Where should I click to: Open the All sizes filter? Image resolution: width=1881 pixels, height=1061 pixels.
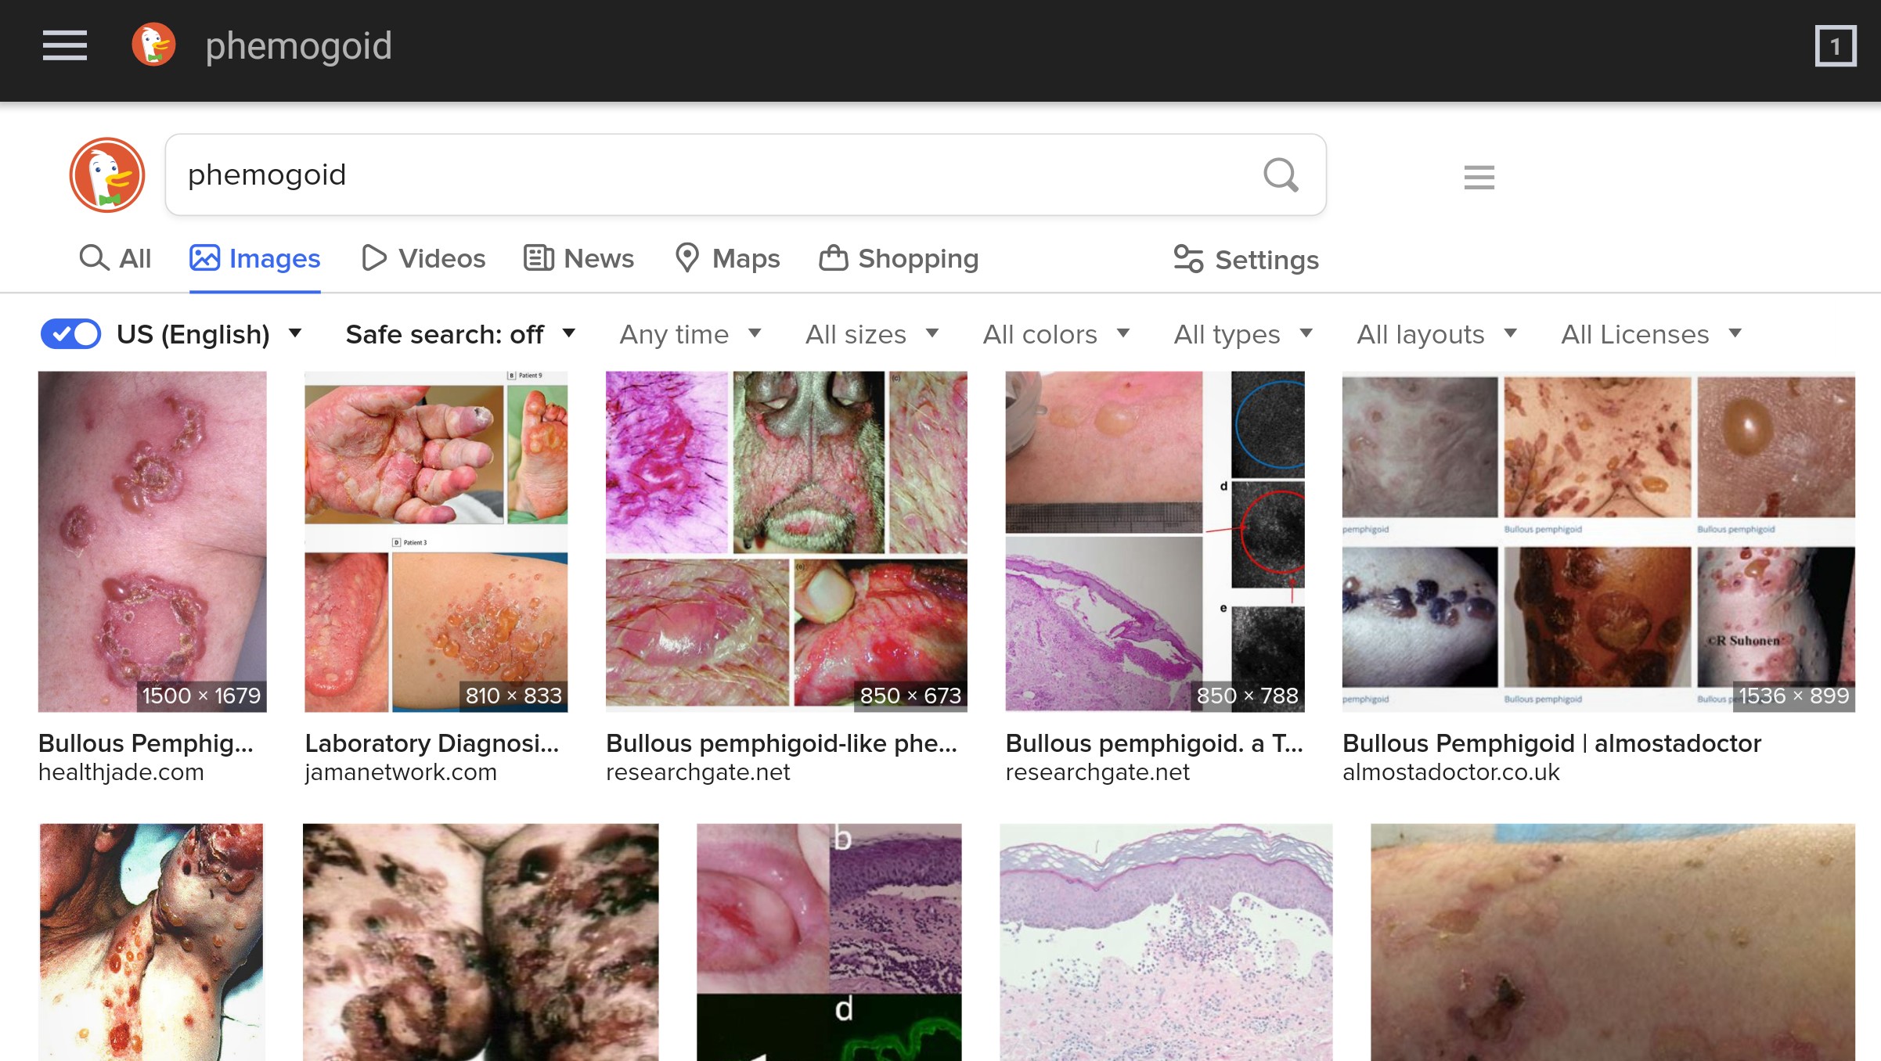pos(872,334)
